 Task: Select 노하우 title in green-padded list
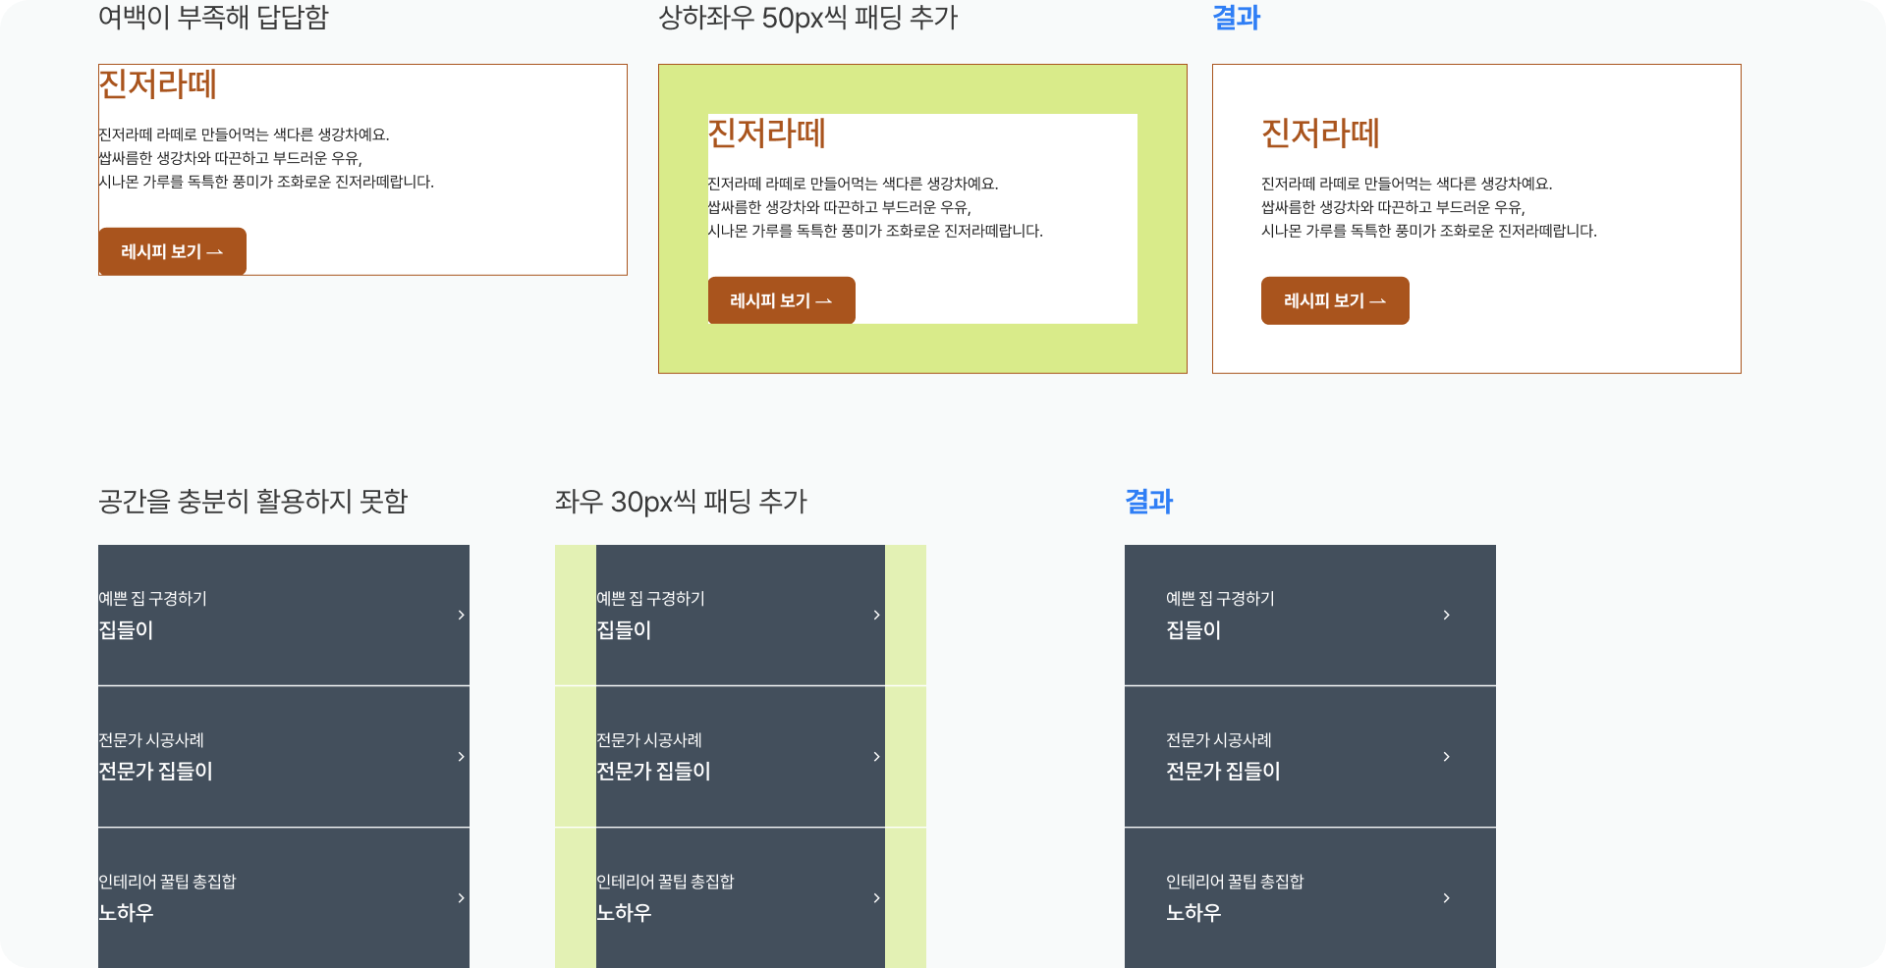624,913
